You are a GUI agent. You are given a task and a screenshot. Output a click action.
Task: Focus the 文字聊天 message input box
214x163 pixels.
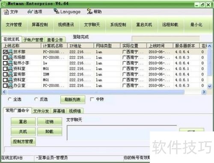122,133
